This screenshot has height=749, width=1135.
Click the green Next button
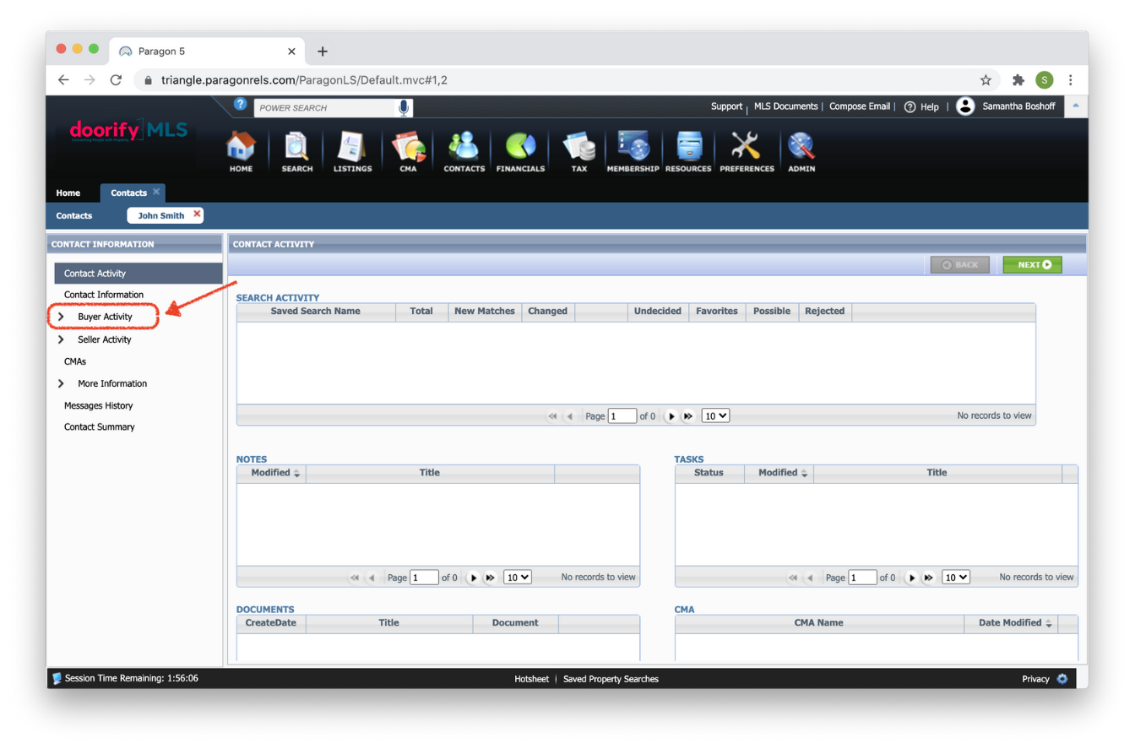pos(1032,265)
